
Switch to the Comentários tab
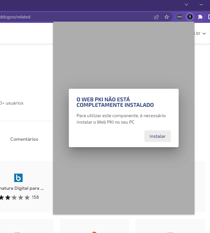click(24, 139)
